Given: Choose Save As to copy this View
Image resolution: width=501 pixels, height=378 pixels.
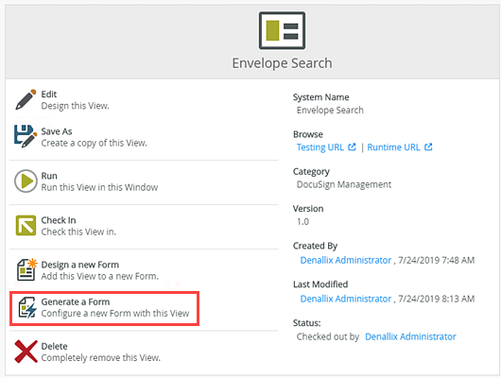Looking at the screenshot, I should click(x=57, y=131).
